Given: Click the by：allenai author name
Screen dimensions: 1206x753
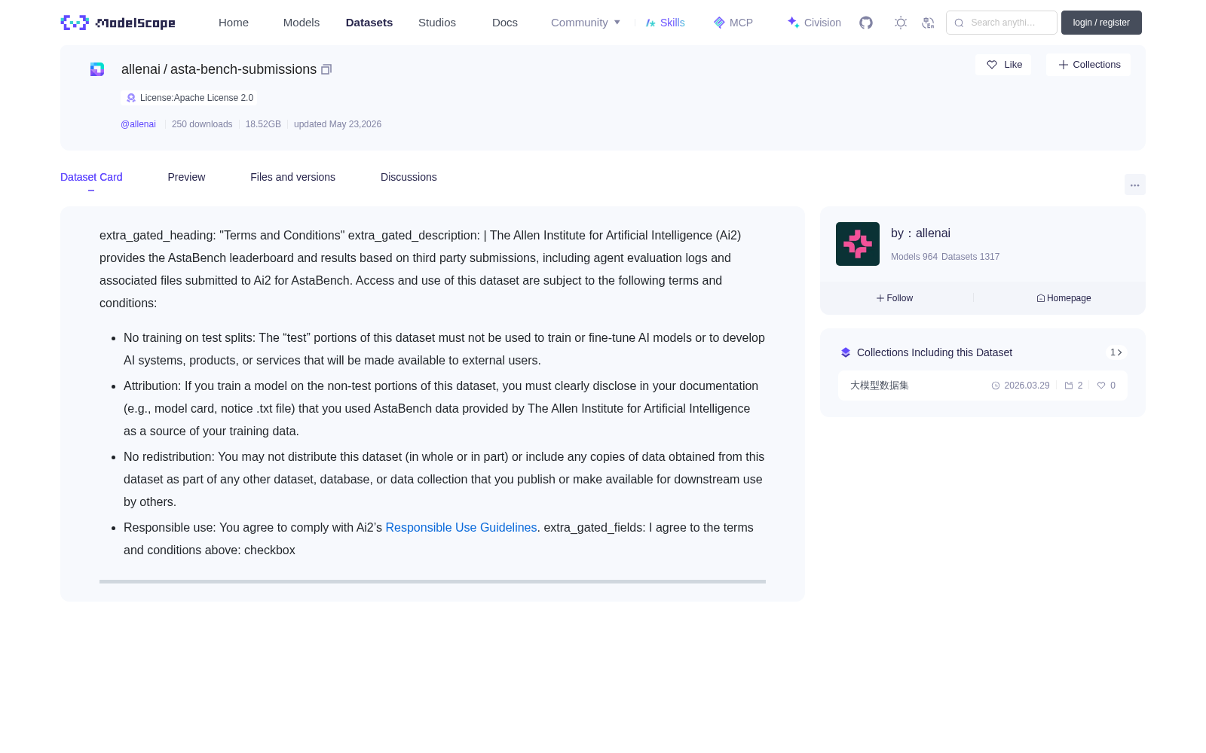Looking at the screenshot, I should [x=920, y=233].
